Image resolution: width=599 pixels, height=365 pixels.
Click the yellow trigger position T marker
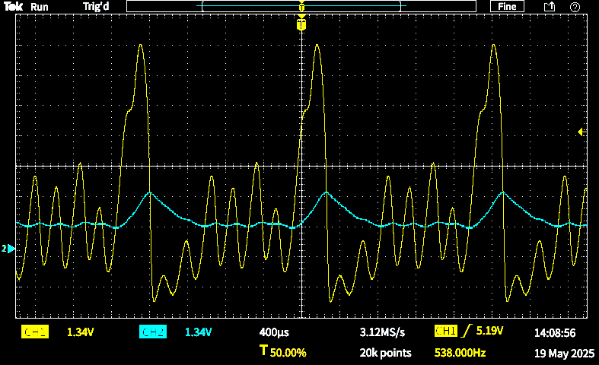[x=301, y=25]
